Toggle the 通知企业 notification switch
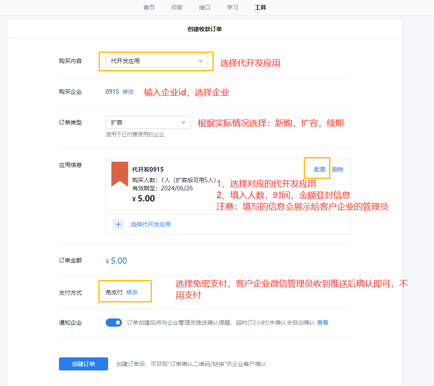The width and height of the screenshot is (434, 386). tap(114, 323)
